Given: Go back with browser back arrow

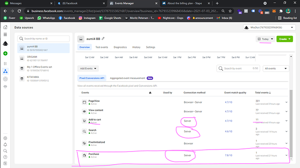Looking at the screenshot, I should pyautogui.click(x=5, y=11).
